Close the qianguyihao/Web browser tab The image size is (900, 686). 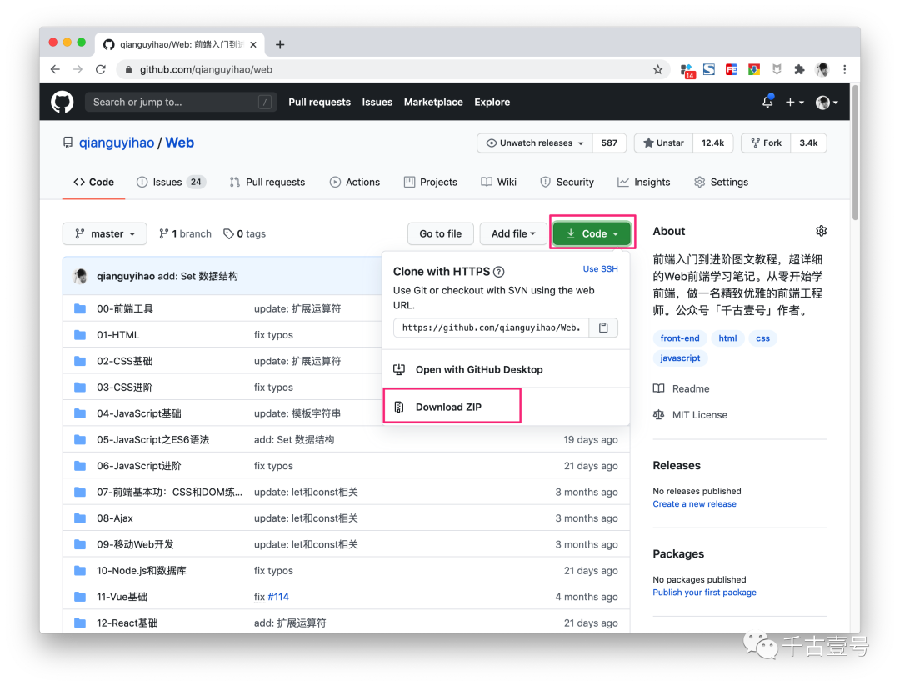click(253, 44)
